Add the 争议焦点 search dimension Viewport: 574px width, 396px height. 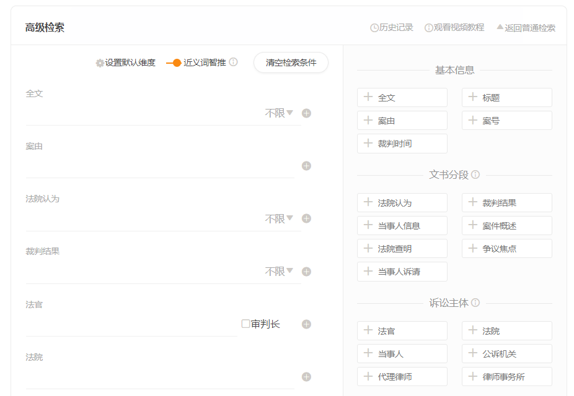(x=507, y=248)
